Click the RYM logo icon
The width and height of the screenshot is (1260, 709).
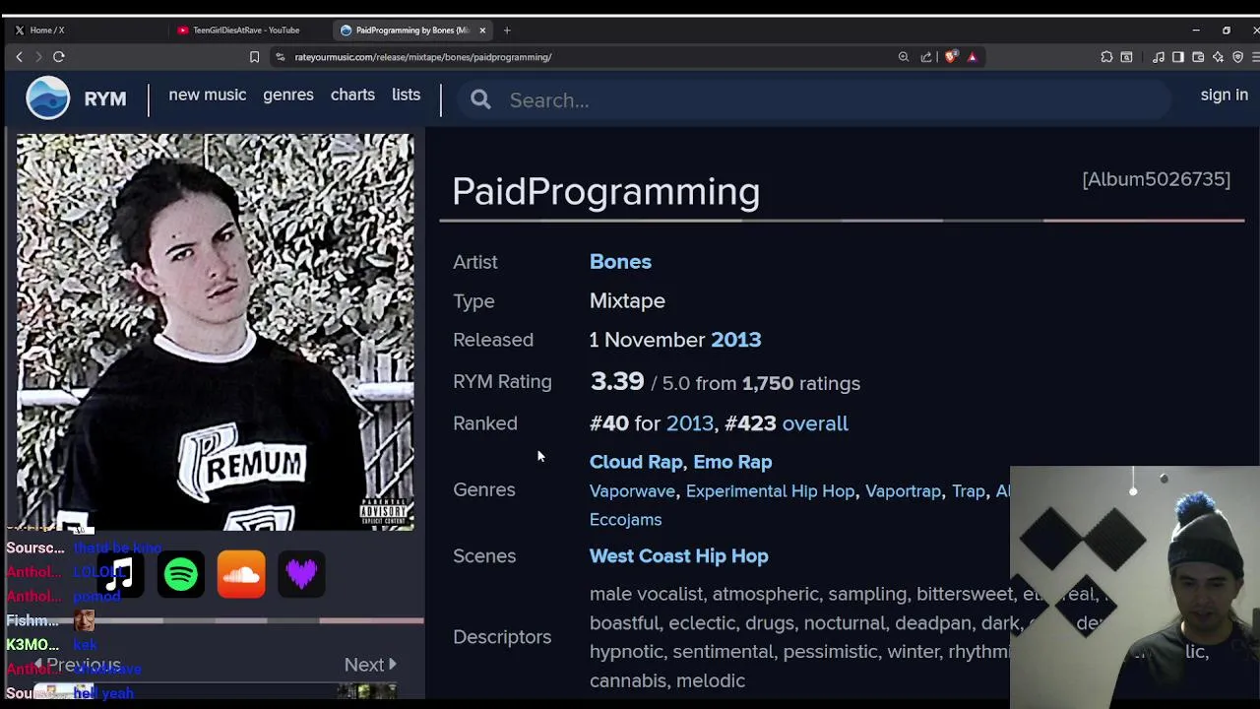(x=48, y=98)
